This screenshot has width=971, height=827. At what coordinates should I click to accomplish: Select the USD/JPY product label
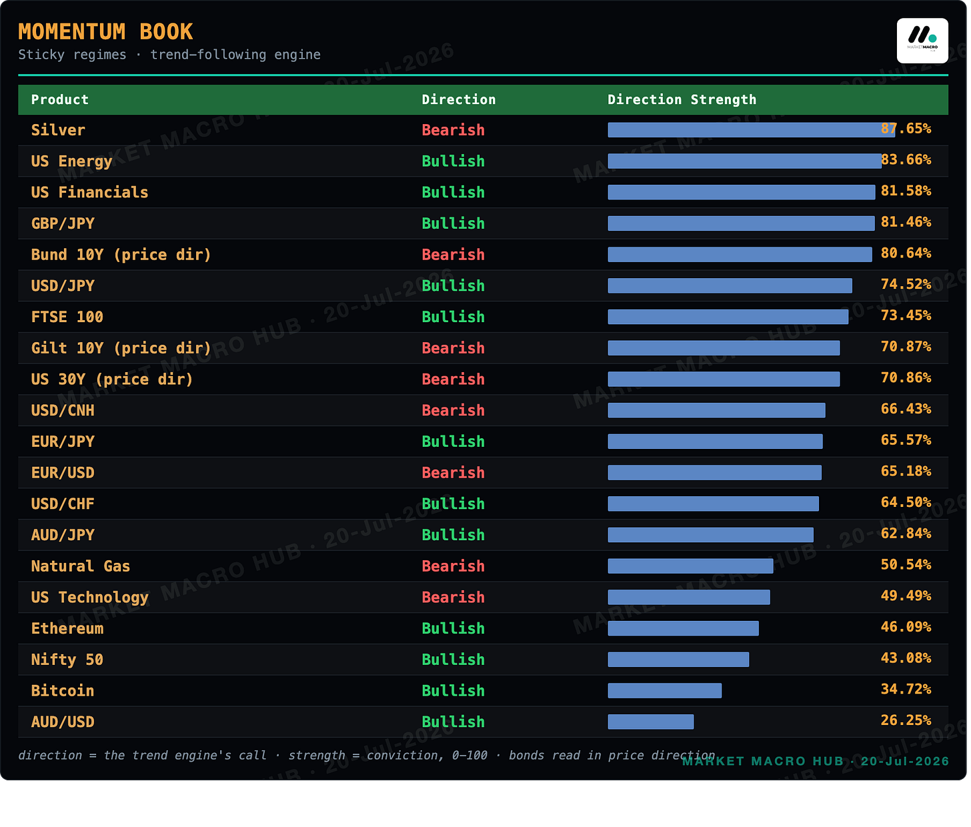pyautogui.click(x=63, y=286)
